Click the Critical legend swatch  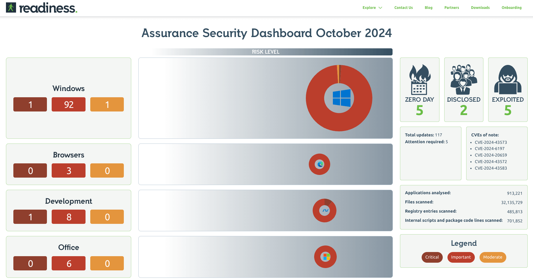[432, 257]
